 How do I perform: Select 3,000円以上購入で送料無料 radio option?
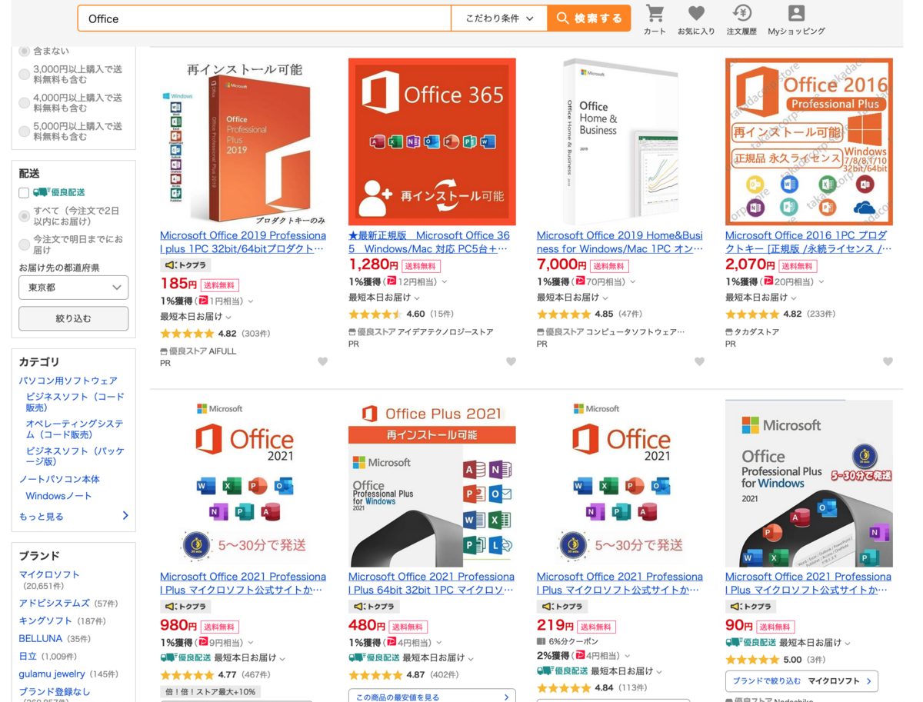(x=25, y=75)
